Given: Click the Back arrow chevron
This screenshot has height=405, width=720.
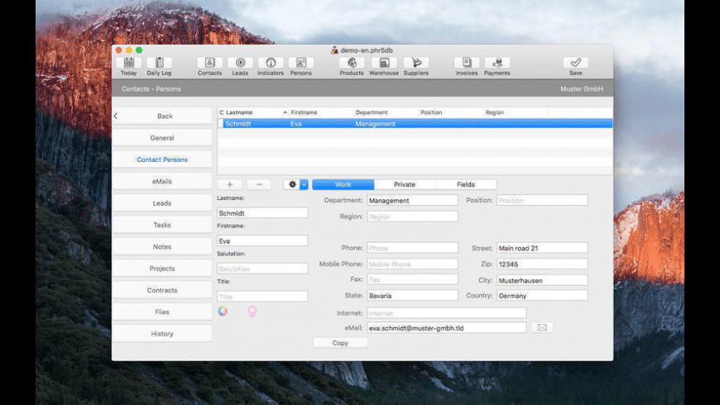Looking at the screenshot, I should [x=116, y=116].
